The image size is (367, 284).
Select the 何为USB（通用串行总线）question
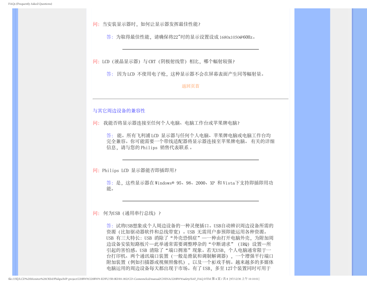(x=132, y=213)
